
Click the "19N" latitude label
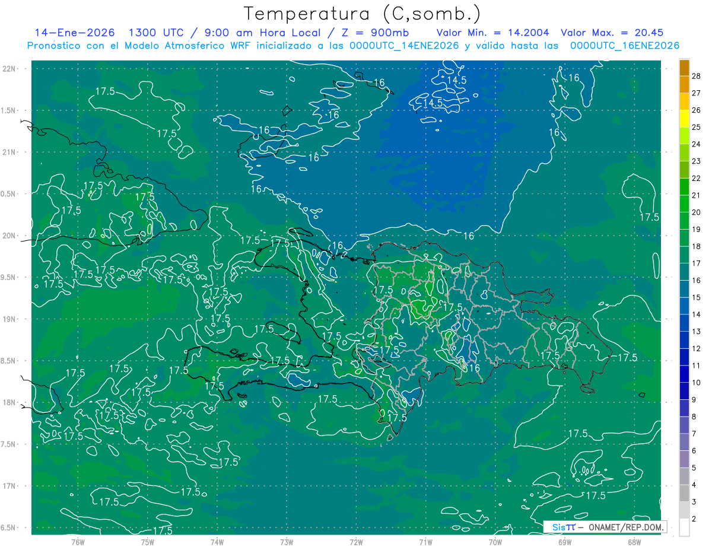point(10,319)
